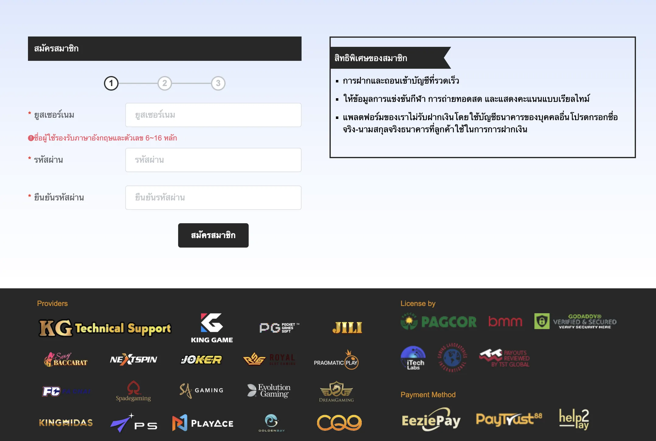Click the PG Pocket Games Soft logo
Image resolution: width=656 pixels, height=441 pixels.
[279, 328]
